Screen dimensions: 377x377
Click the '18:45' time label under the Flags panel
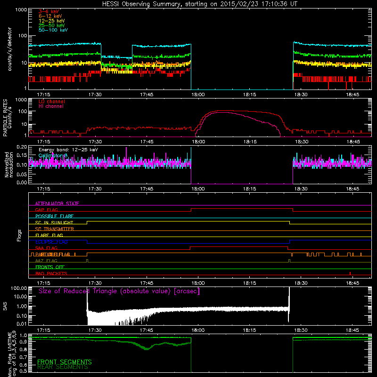click(x=352, y=283)
